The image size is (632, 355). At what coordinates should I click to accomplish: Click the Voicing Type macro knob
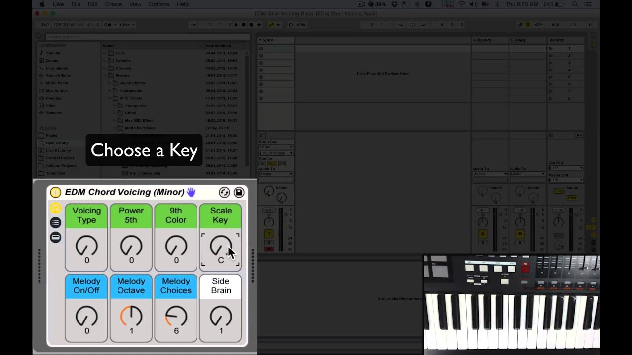pos(86,246)
